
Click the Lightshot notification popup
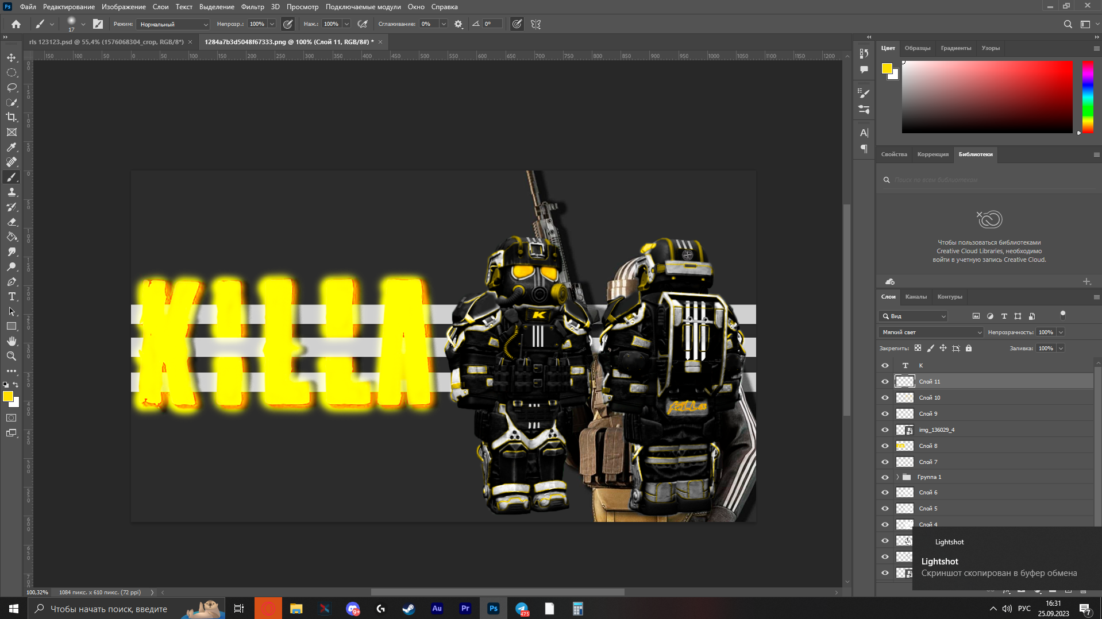[x=1007, y=558]
